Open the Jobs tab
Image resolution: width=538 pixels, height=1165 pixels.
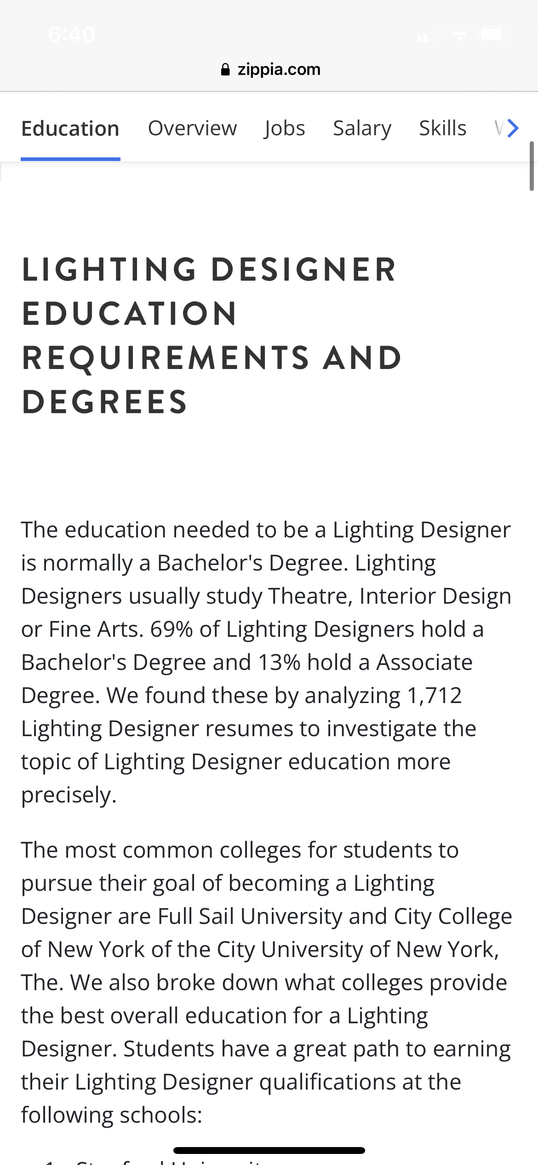285,128
